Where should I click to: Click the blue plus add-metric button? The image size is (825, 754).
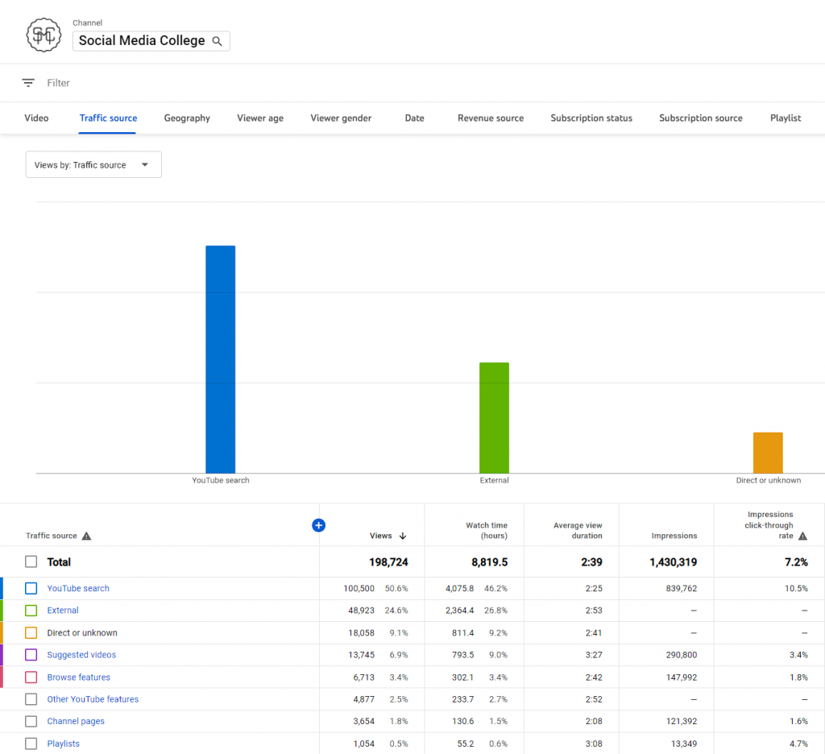(x=318, y=525)
